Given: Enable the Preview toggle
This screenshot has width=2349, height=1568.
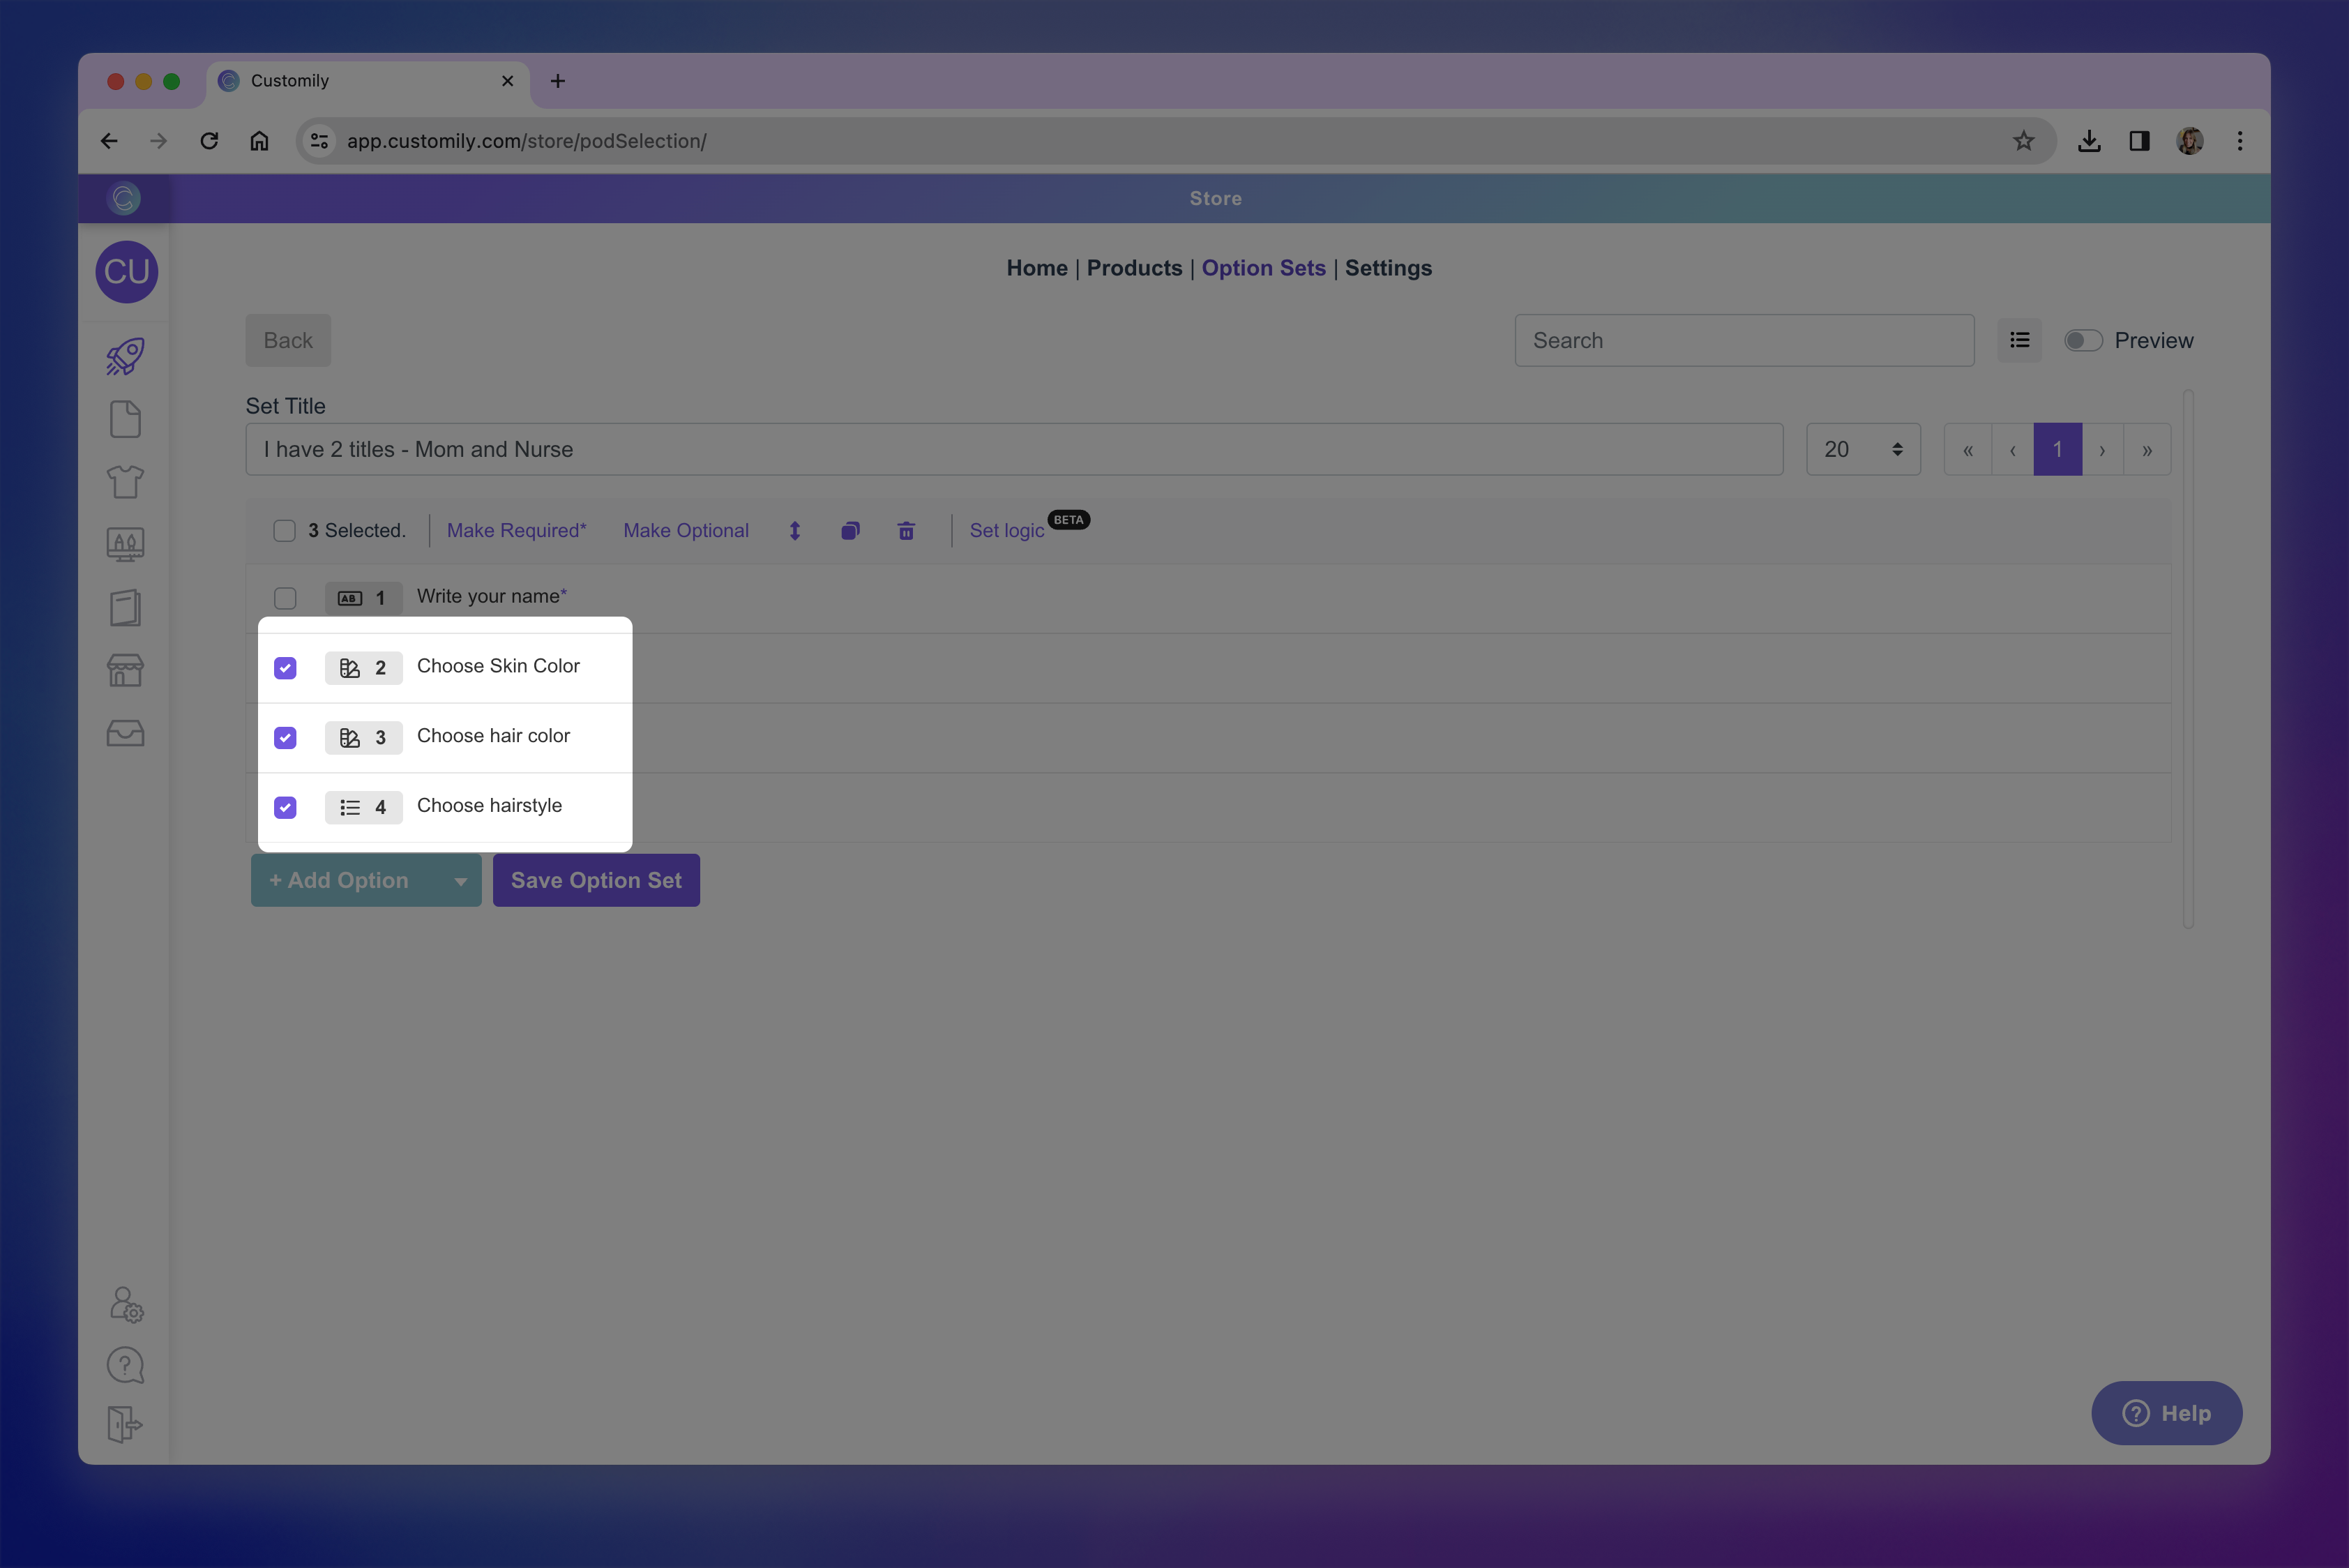Looking at the screenshot, I should tap(2083, 340).
